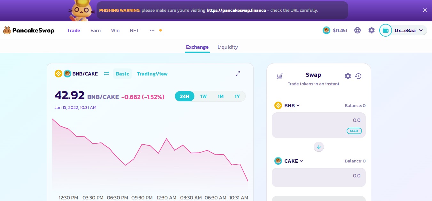Open the language globe menu

click(357, 30)
